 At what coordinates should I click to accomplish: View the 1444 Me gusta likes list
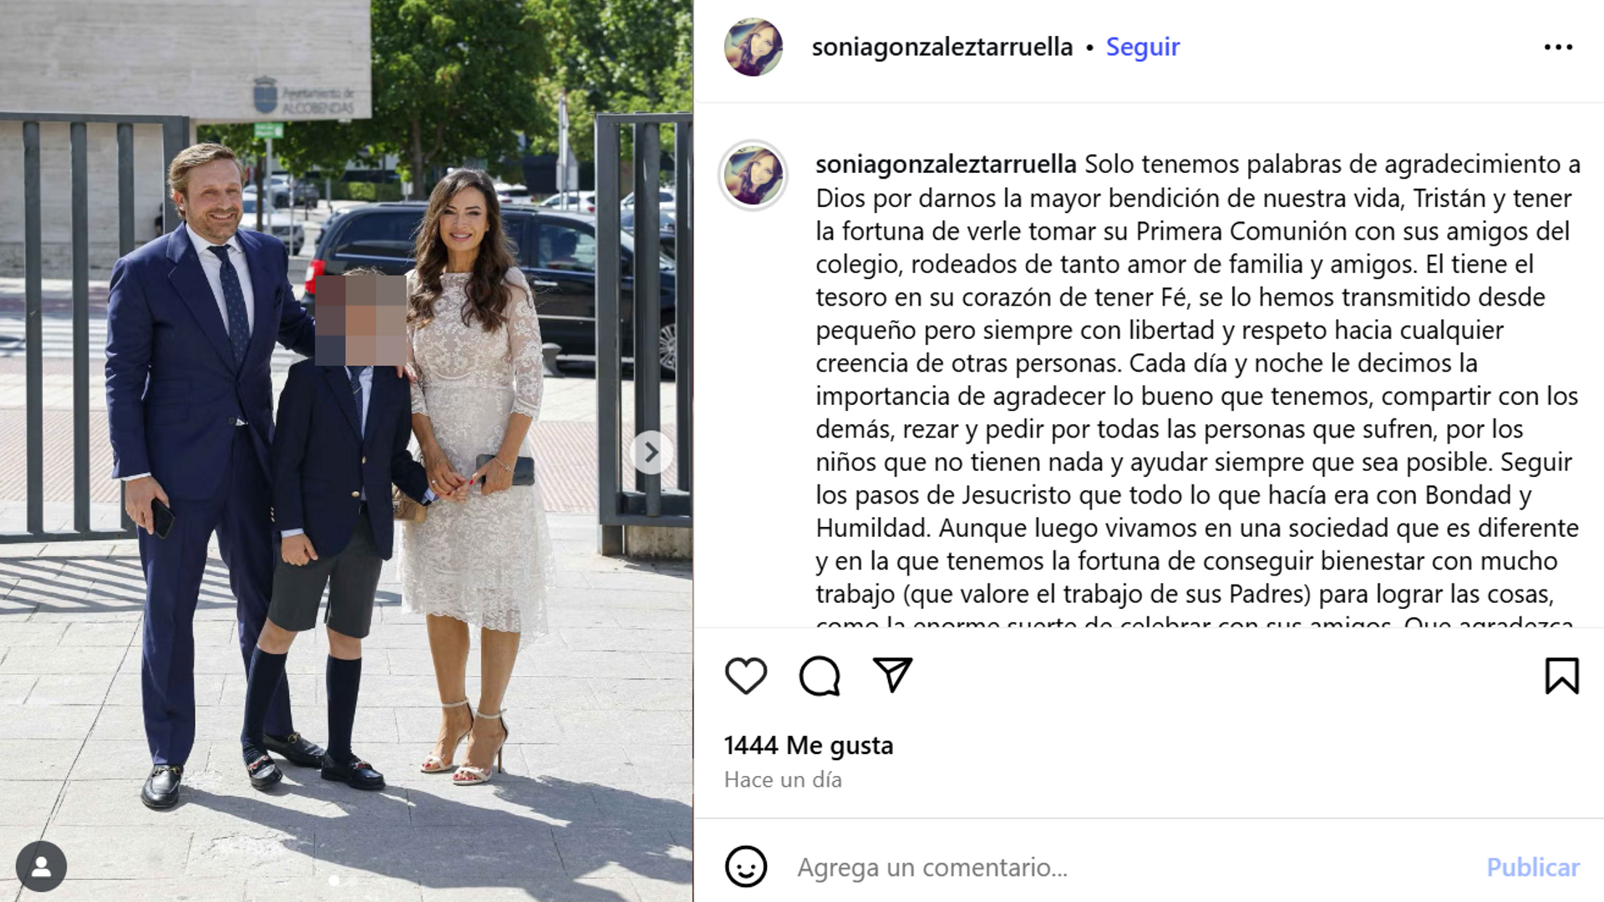coord(808,745)
